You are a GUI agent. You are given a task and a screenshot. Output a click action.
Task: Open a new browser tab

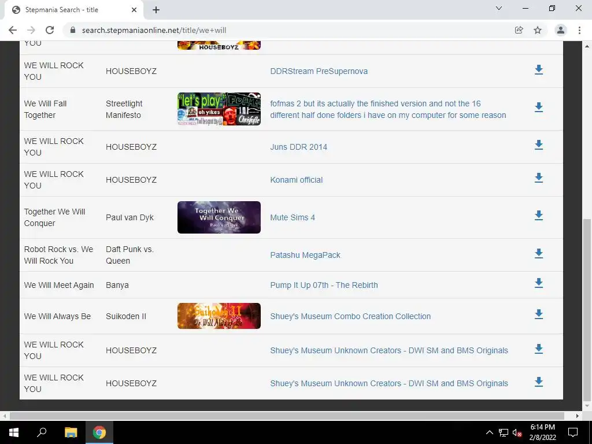156,10
